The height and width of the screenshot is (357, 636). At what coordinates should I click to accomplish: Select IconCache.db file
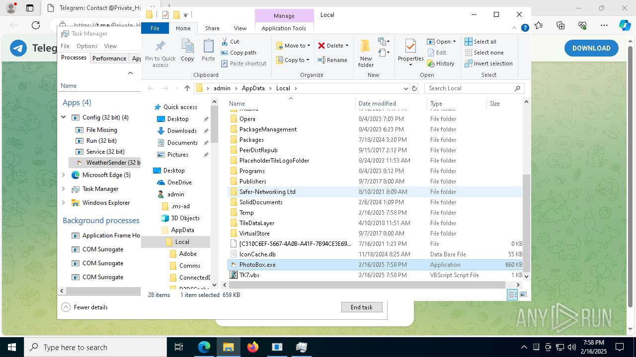pyautogui.click(x=376, y=254)
